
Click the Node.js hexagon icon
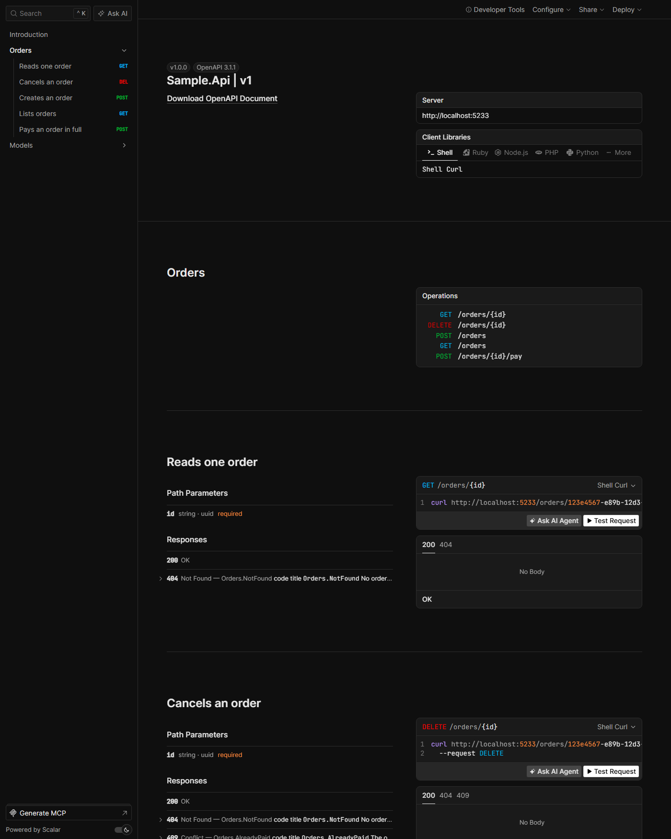click(x=498, y=152)
